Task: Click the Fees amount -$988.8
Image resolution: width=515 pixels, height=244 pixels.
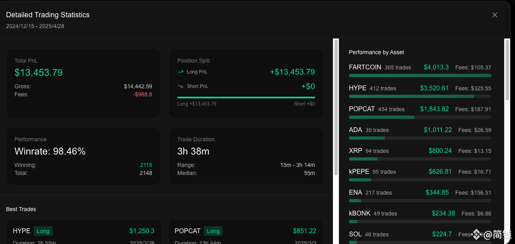Action: (x=142, y=94)
